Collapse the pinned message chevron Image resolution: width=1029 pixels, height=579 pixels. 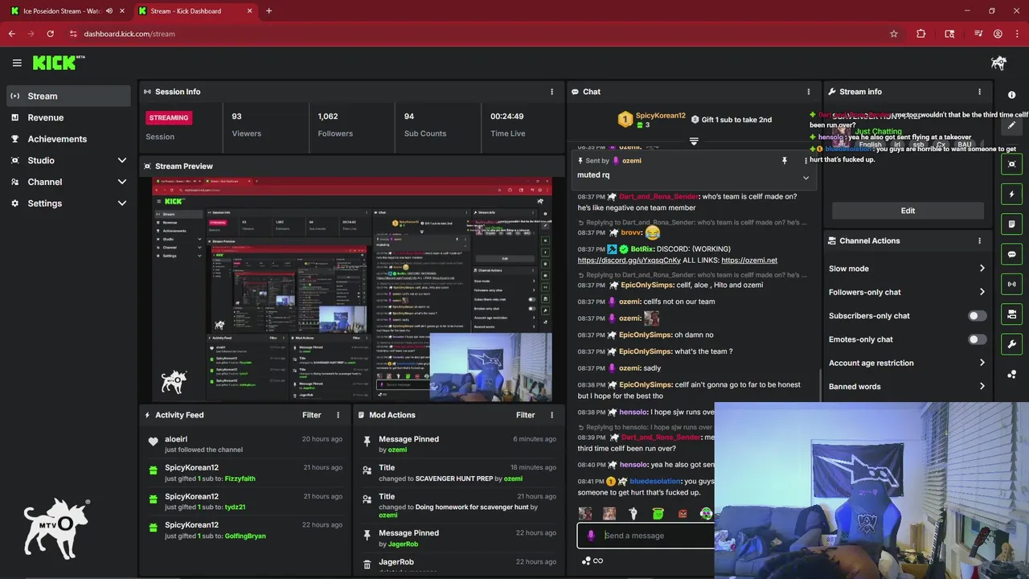coord(806,178)
